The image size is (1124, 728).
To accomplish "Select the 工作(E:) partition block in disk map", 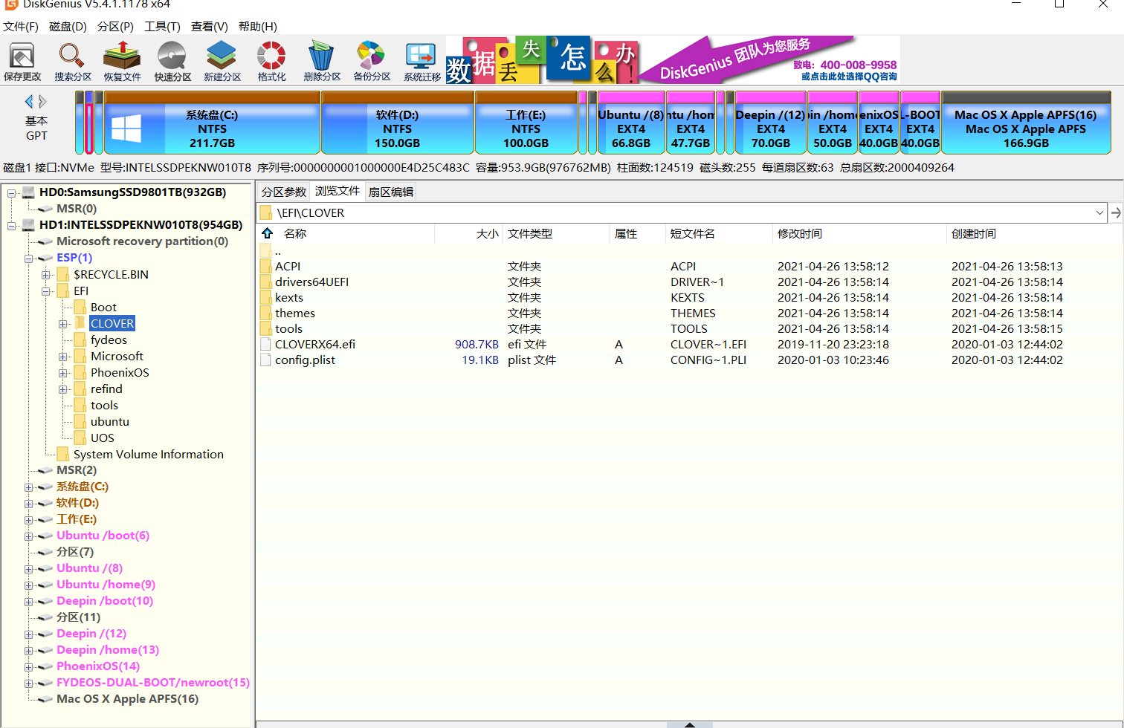I will pyautogui.click(x=526, y=123).
